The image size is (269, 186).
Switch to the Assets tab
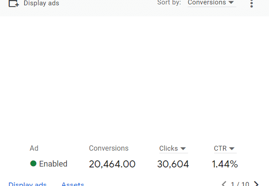click(x=73, y=184)
